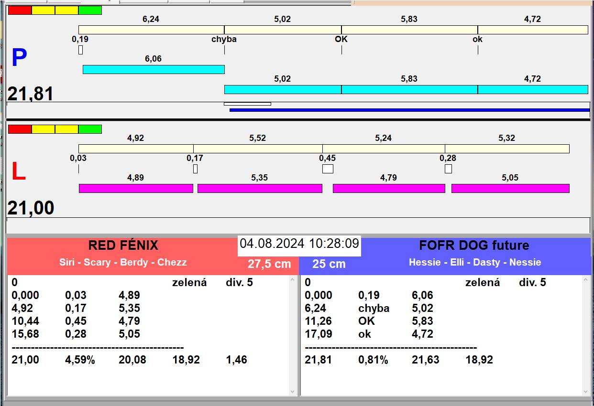
Task: Select the magenta bar labeled 5,05
Action: pos(510,188)
